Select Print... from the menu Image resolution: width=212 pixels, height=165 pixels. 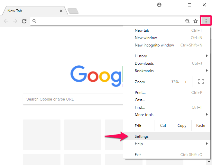167,93
